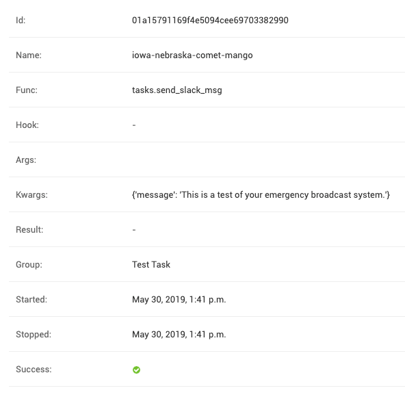Click the green Success checkmark icon

pos(136,370)
